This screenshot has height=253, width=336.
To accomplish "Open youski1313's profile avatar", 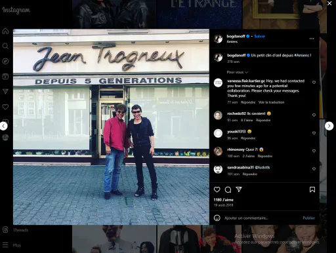I will [x=218, y=133].
